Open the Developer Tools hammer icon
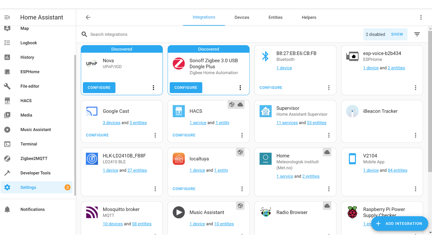 coord(7,173)
